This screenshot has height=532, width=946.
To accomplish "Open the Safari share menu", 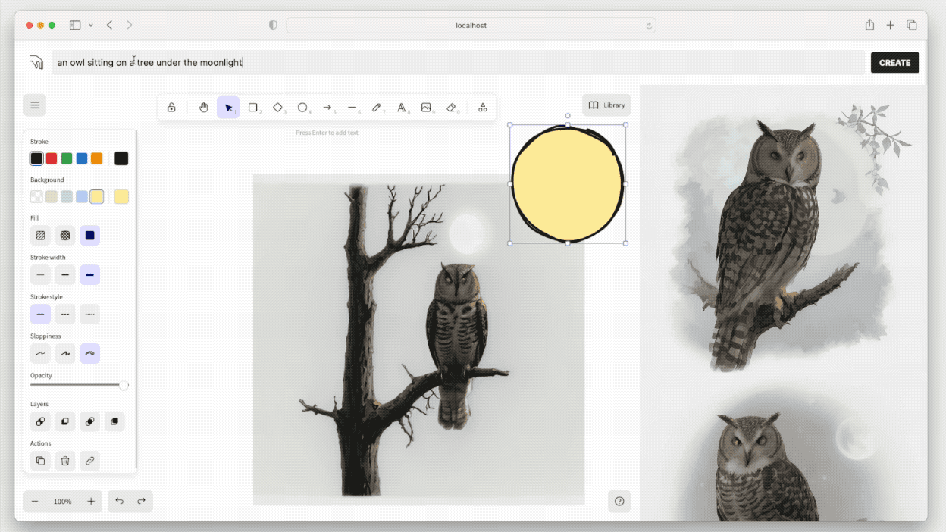I will pos(869,25).
